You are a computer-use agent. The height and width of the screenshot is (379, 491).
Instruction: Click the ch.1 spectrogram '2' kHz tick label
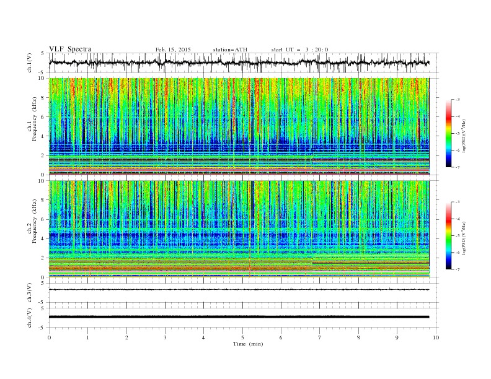pos(43,155)
